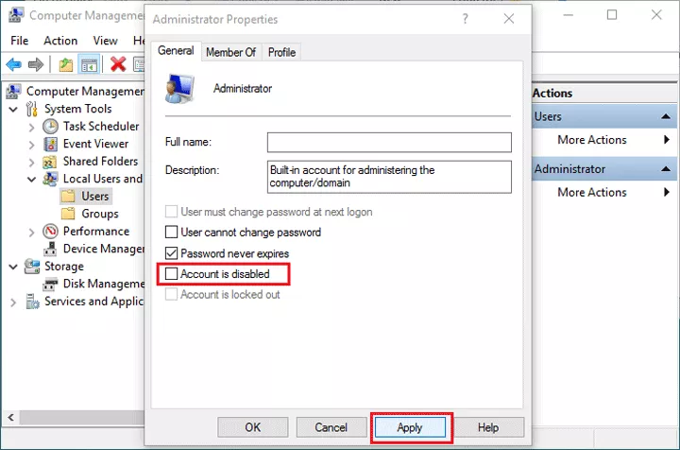Collapse the Administrator section in Actions pane

(666, 169)
